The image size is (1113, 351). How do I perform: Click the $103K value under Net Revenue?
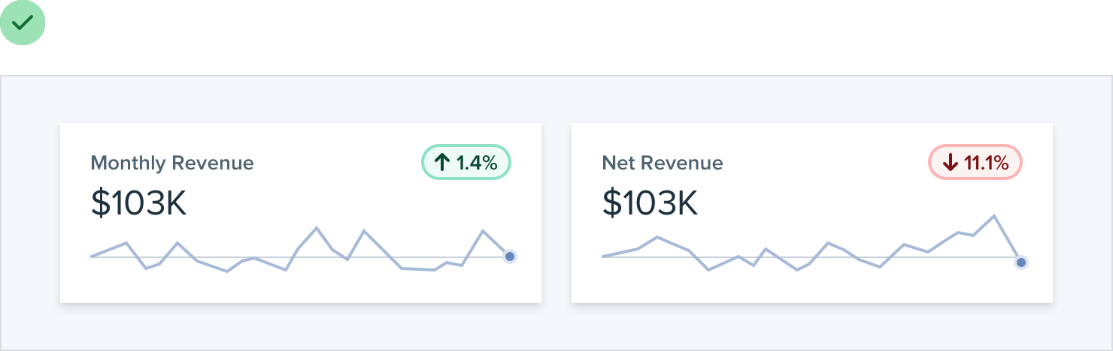(651, 203)
